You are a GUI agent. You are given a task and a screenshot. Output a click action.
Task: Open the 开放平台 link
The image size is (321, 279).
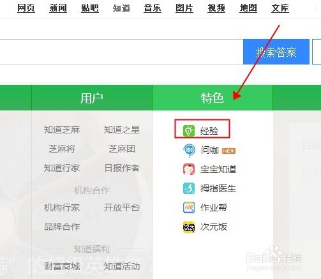122,207
